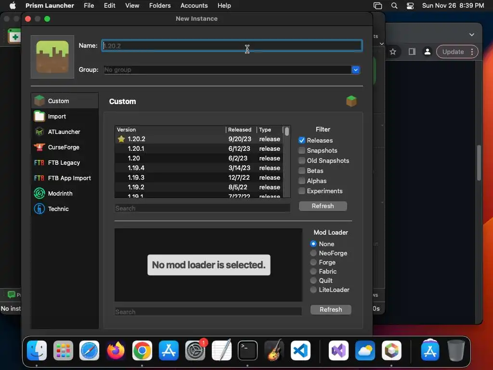Toggle side panel icon in Chrome window

(x=412, y=52)
